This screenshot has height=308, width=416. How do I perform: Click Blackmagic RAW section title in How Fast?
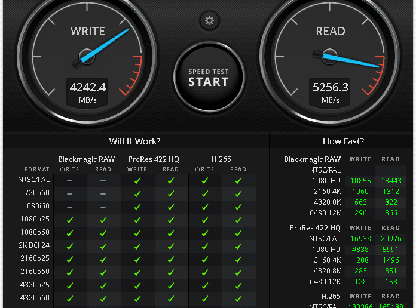[x=312, y=159]
